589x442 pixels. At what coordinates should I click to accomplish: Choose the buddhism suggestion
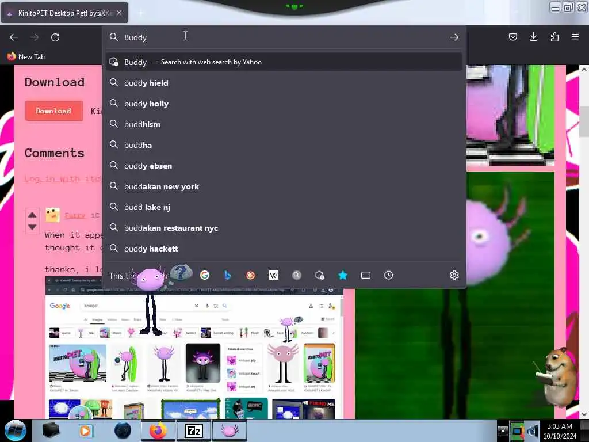pyautogui.click(x=284, y=124)
